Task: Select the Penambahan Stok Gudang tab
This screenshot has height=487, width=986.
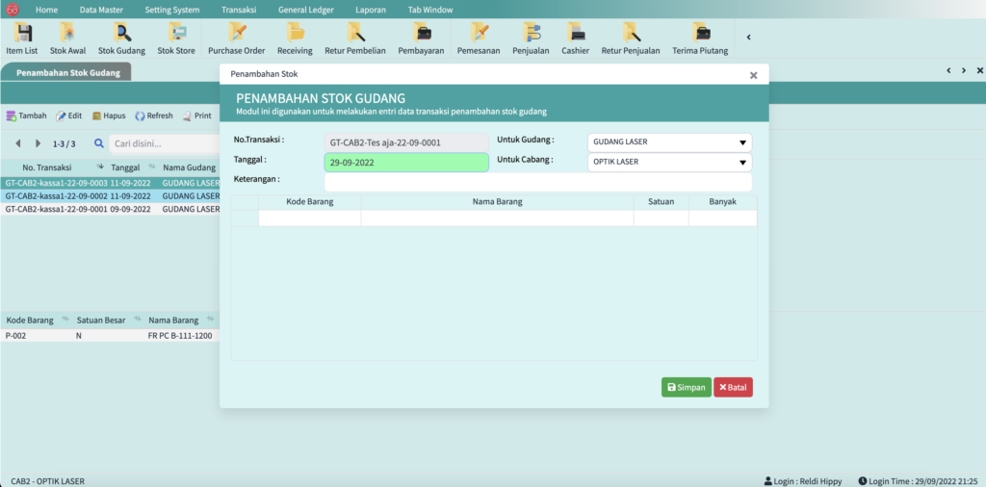Action: (x=65, y=72)
